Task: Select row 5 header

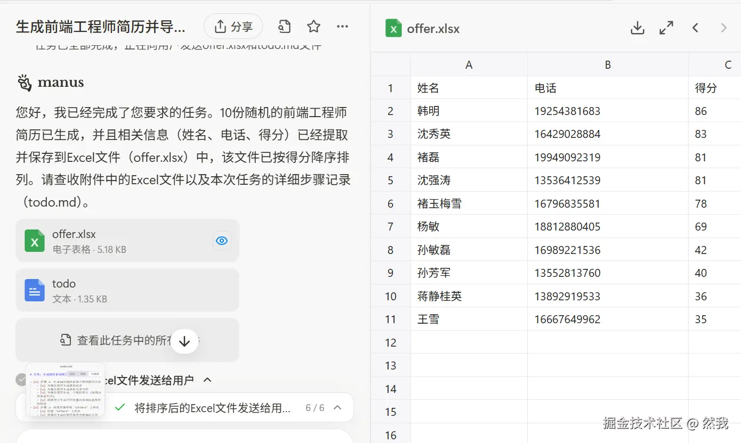Action: (x=391, y=181)
